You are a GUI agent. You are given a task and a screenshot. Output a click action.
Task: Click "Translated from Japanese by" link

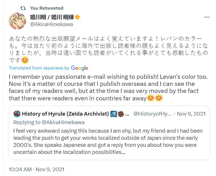[39, 68]
